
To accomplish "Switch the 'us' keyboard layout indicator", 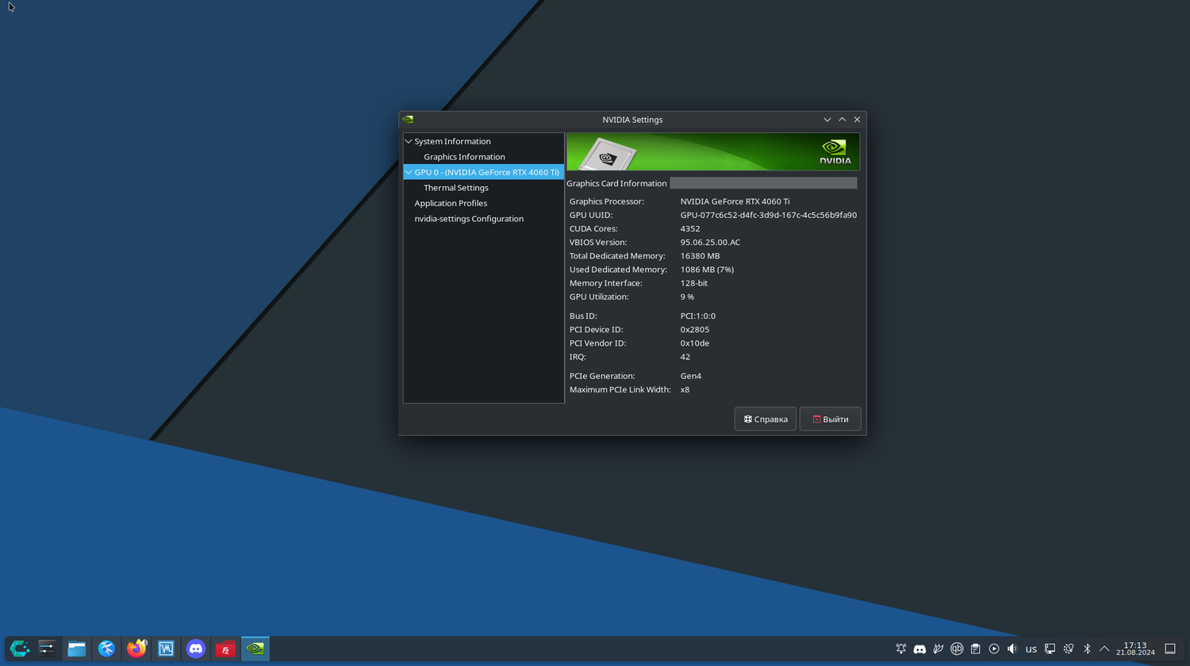I will point(1031,649).
